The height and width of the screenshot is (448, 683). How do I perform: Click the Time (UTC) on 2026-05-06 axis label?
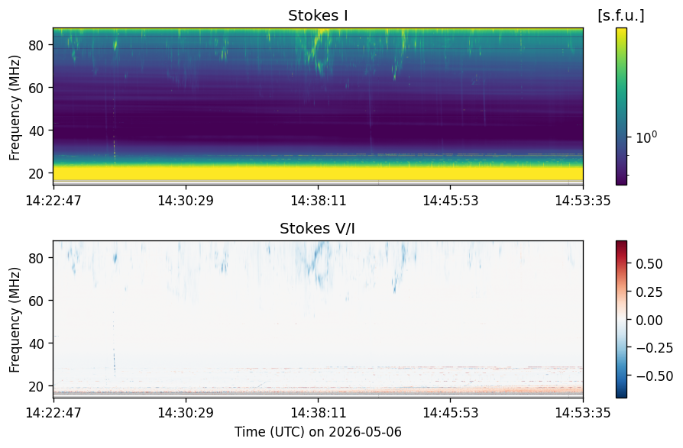(x=318, y=432)
